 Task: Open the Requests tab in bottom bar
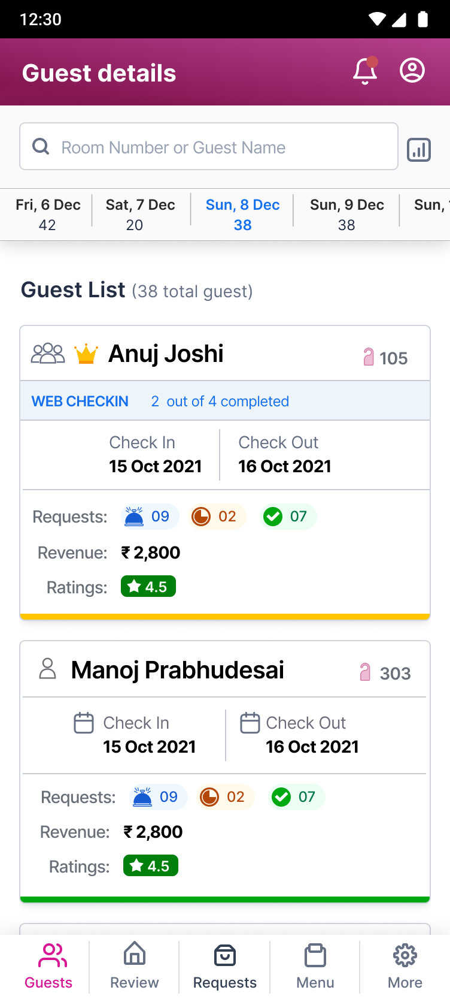pyautogui.click(x=225, y=966)
